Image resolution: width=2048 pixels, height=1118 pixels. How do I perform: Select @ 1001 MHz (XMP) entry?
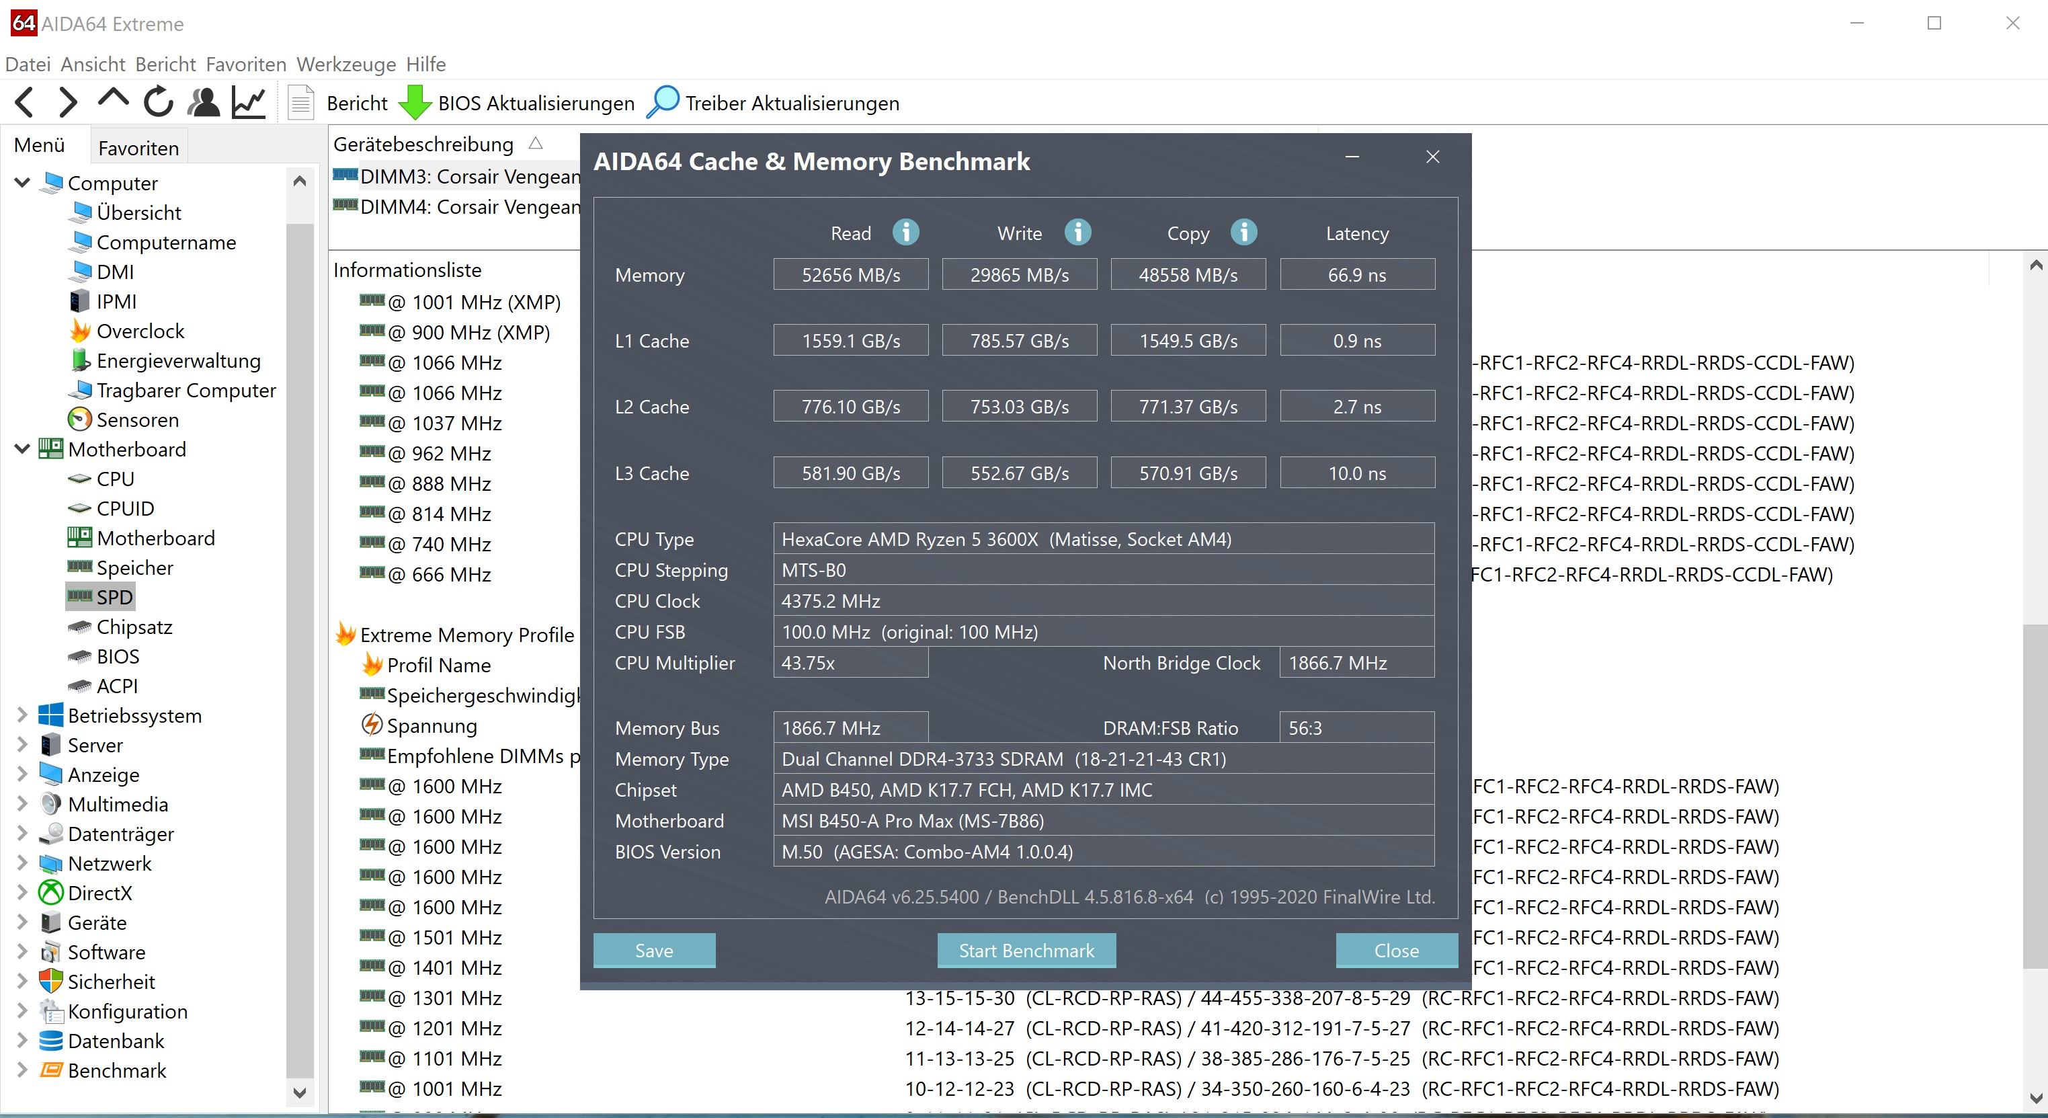pos(460,302)
